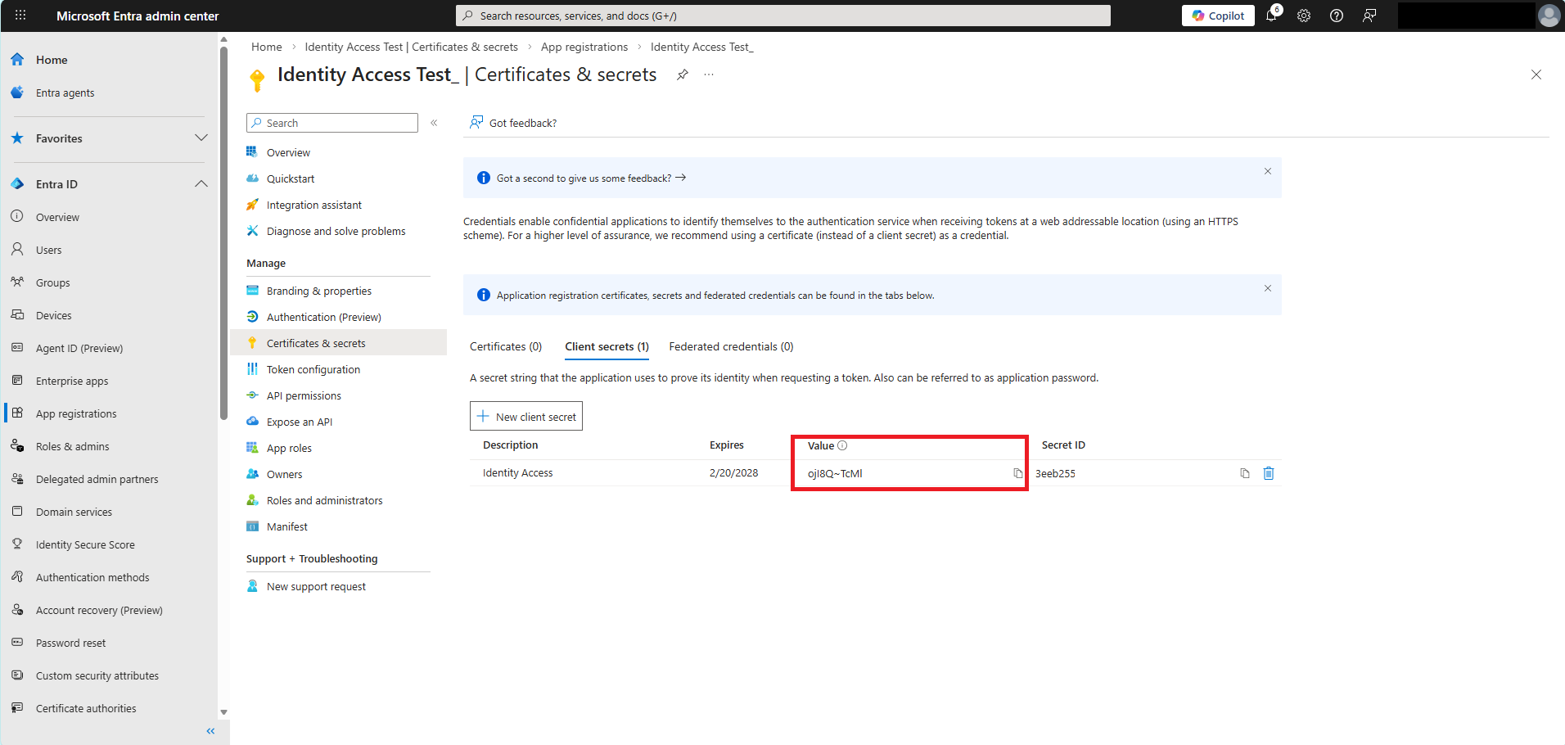This screenshot has height=745, width=1565.
Task: Collapse the left navigation sidebar
Action: tap(210, 731)
